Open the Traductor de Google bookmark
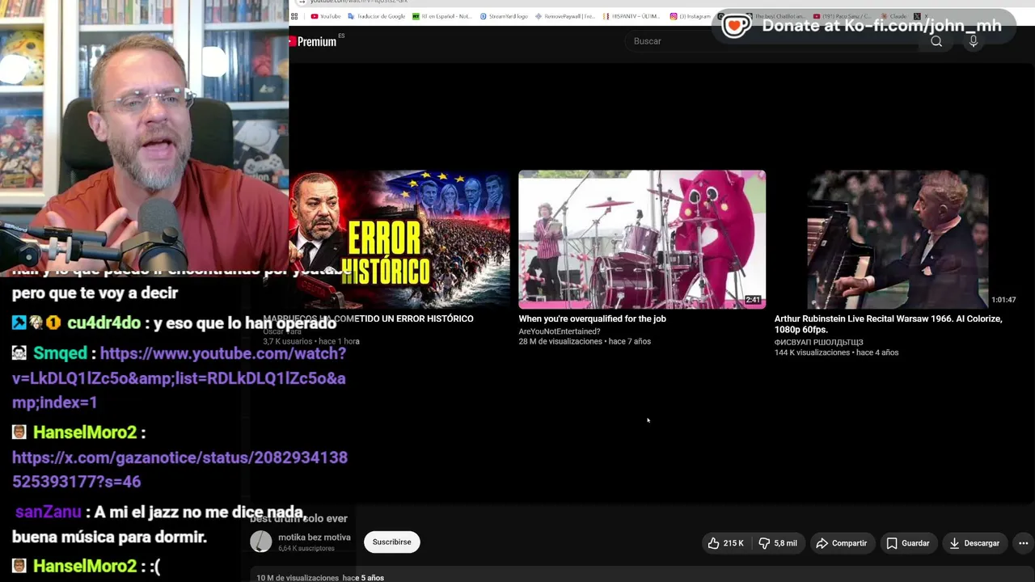The image size is (1035, 582). (x=377, y=16)
